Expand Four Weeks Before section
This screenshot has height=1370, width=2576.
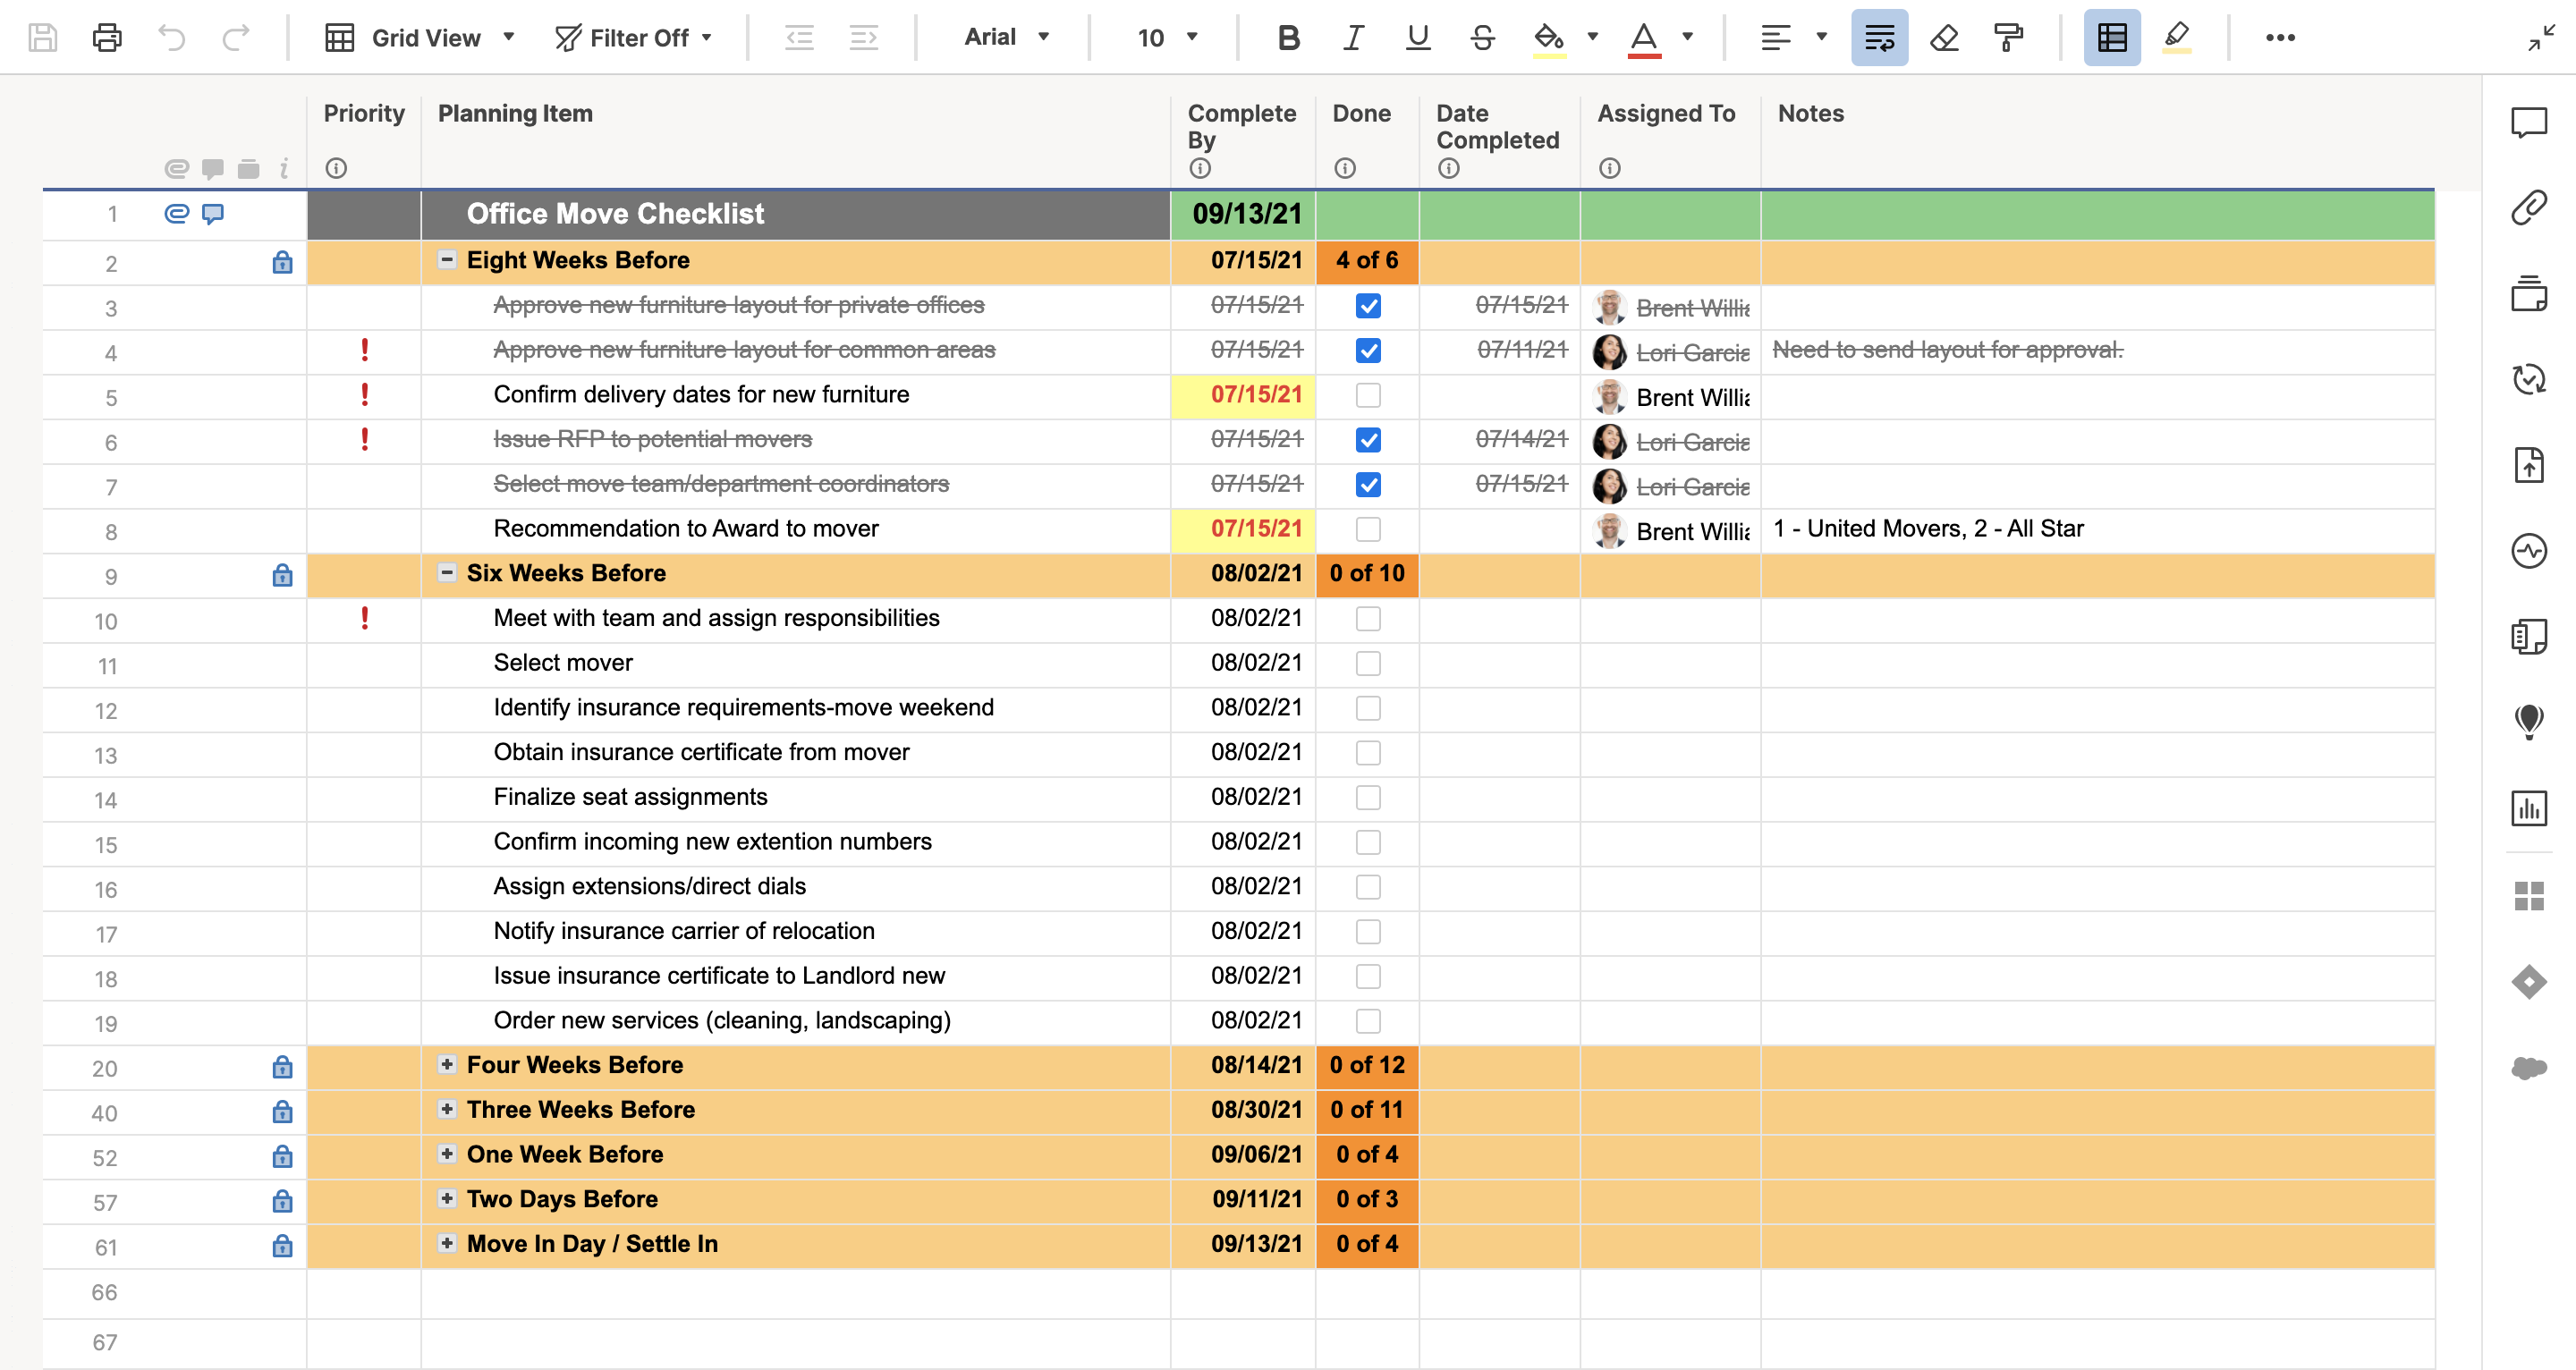(447, 1064)
